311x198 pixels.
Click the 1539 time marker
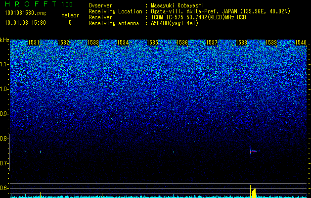pos(271,43)
